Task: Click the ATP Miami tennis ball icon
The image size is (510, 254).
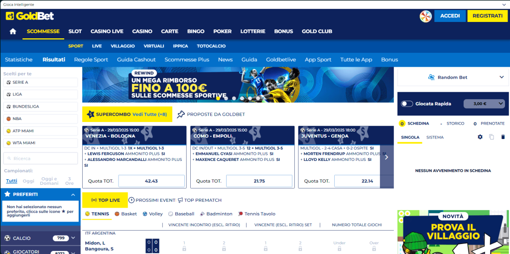Action: [8, 131]
